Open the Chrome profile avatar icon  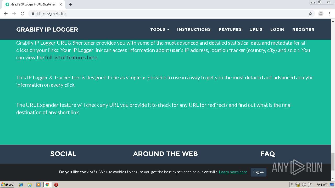(x=321, y=14)
